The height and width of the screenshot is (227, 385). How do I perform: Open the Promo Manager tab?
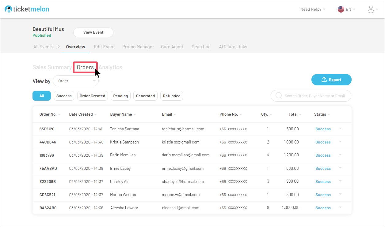coord(138,47)
